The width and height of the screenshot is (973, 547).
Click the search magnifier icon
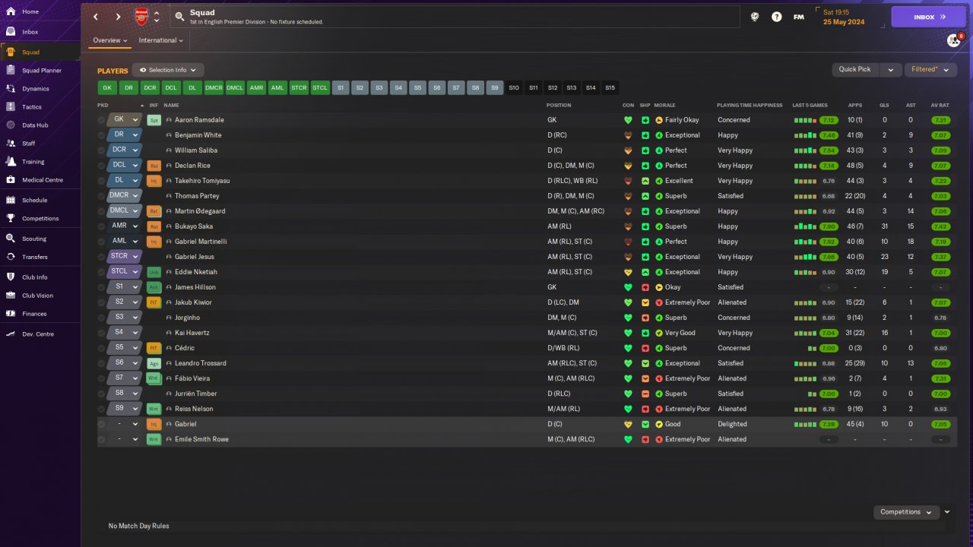(x=179, y=16)
